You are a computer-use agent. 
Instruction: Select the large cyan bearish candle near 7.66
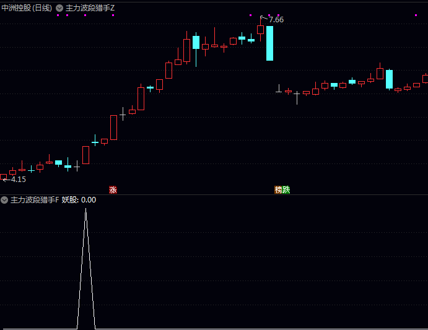[x=269, y=43]
